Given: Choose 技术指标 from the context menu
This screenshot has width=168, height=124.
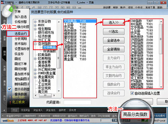Looking at the screenshot, I should coord(20,44).
